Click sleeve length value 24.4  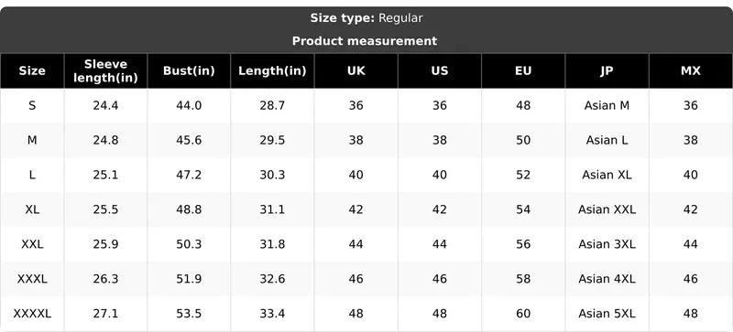click(105, 105)
